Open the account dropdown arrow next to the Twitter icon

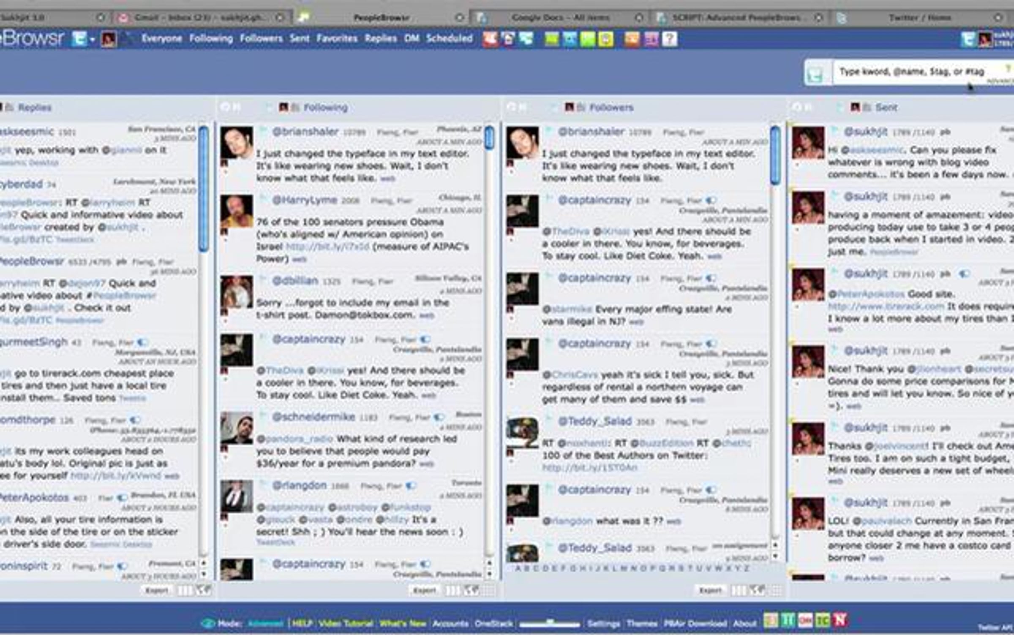coord(93,40)
